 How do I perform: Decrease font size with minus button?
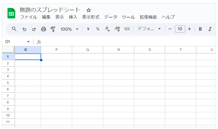pyautogui.click(x=170, y=29)
